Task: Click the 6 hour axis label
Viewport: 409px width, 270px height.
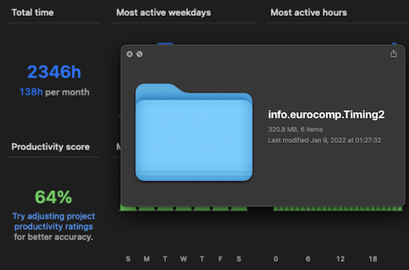Action: point(308,258)
